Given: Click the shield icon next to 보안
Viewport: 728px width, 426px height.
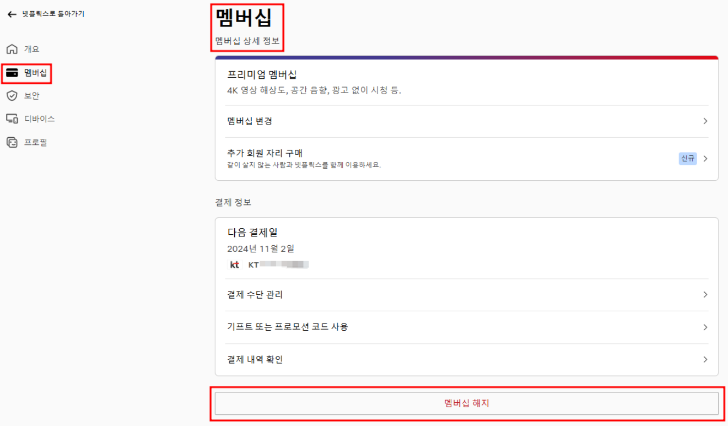Looking at the screenshot, I should click(12, 96).
